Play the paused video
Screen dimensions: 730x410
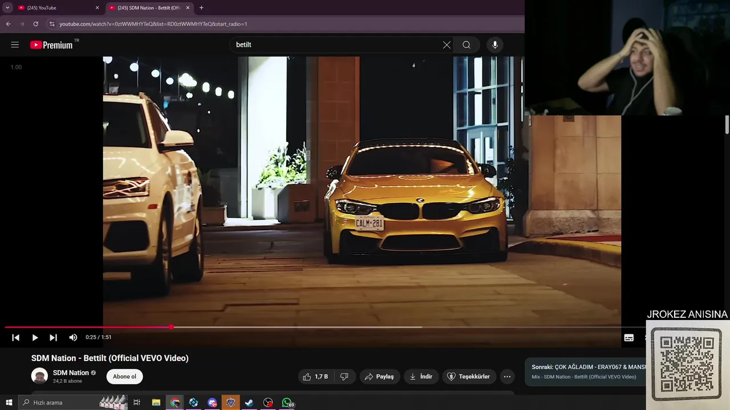click(x=35, y=338)
